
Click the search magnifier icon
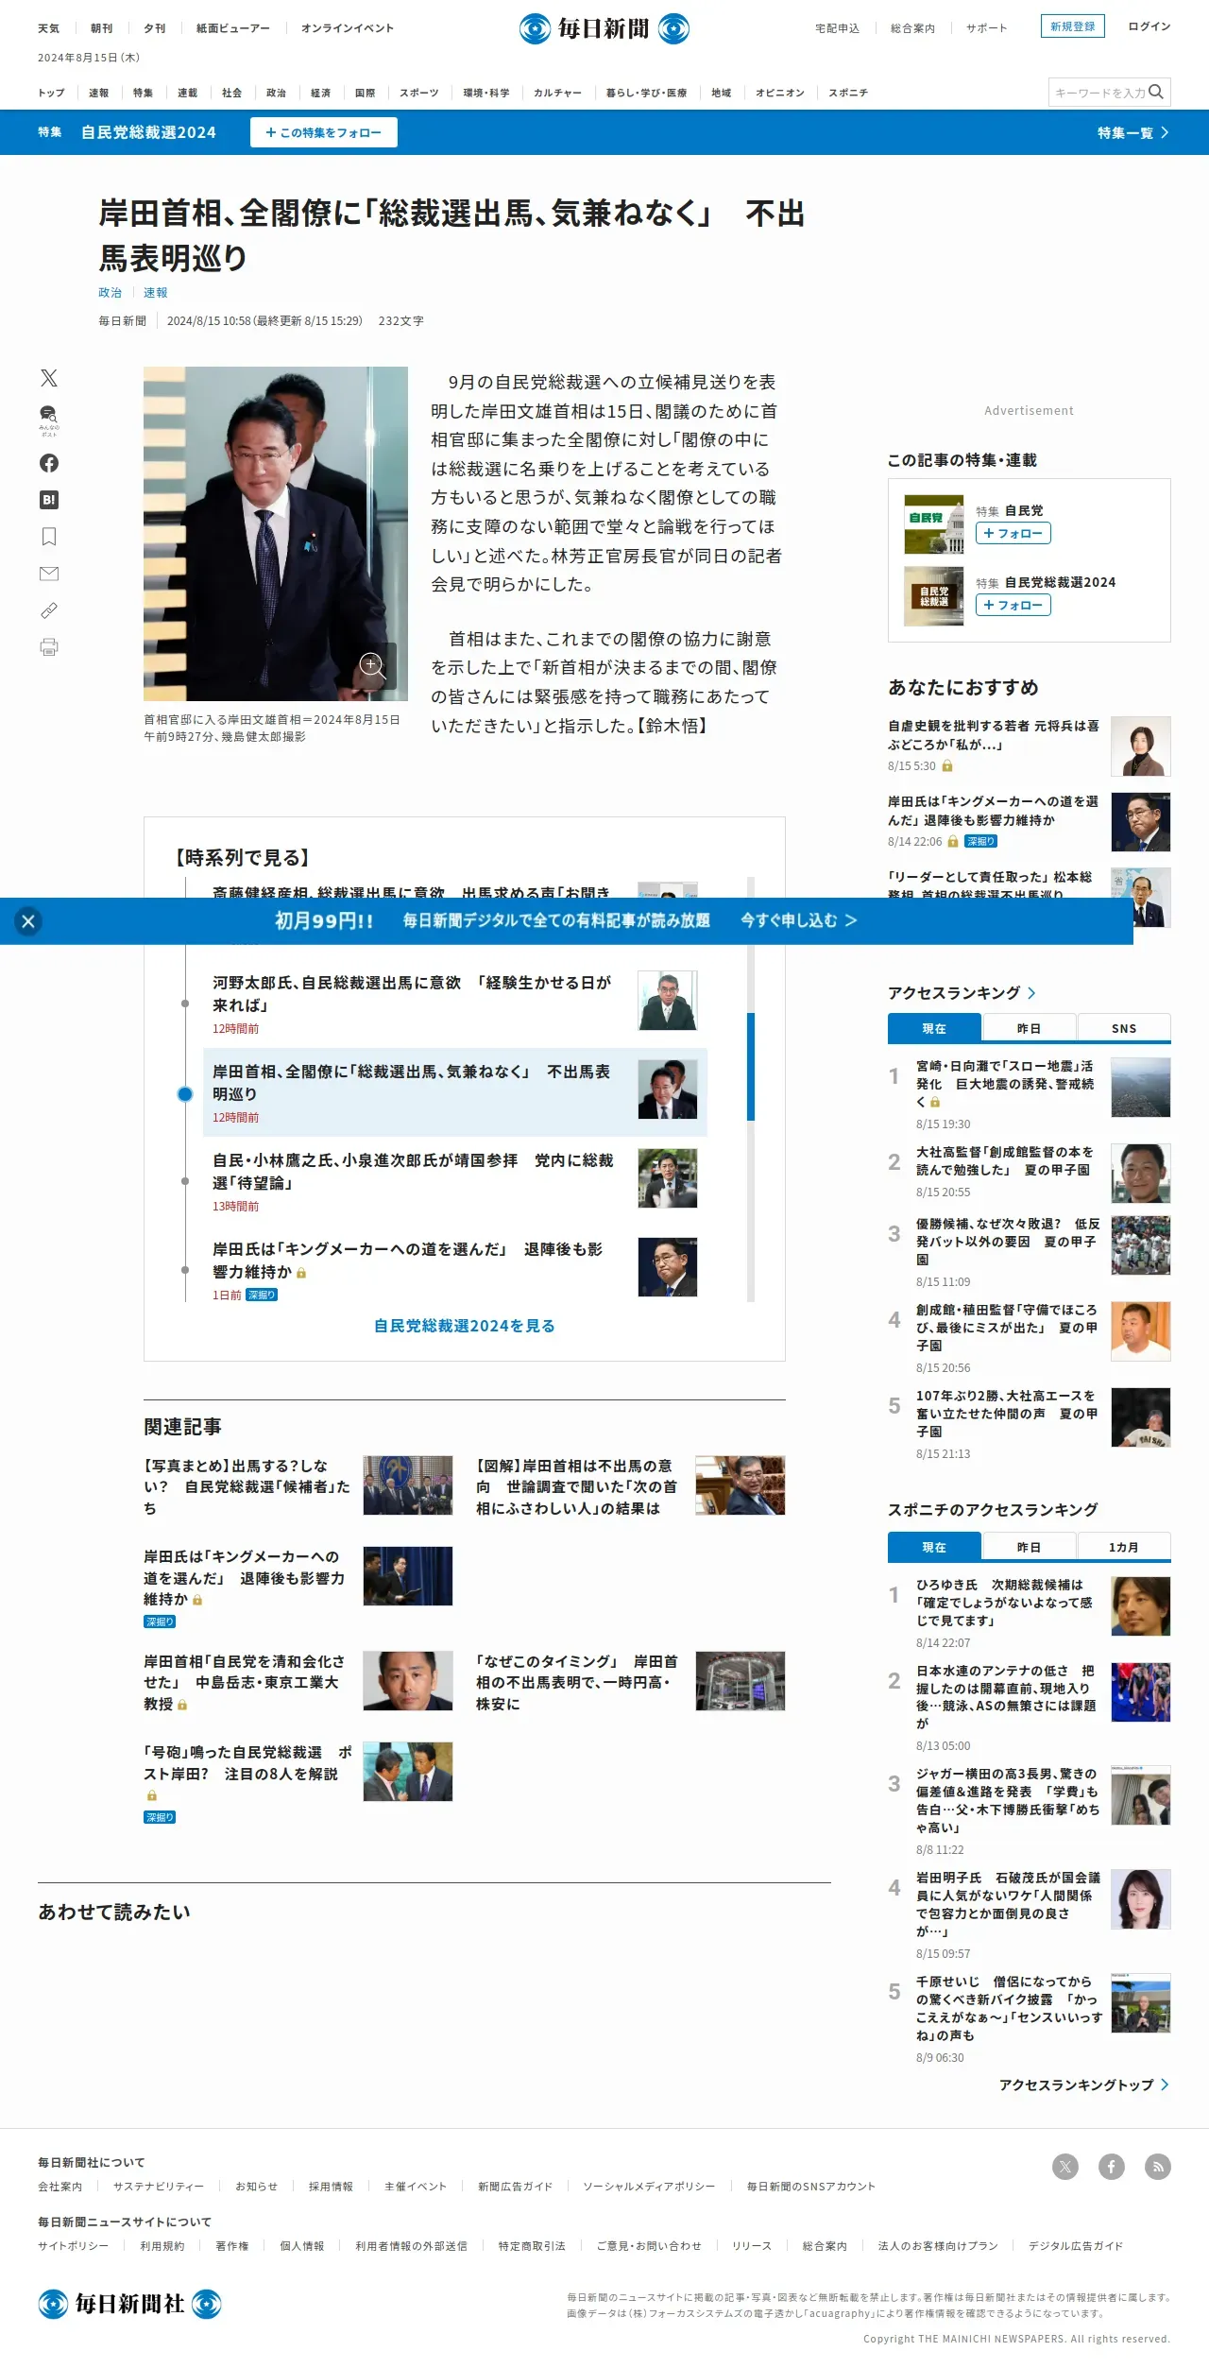(1156, 92)
